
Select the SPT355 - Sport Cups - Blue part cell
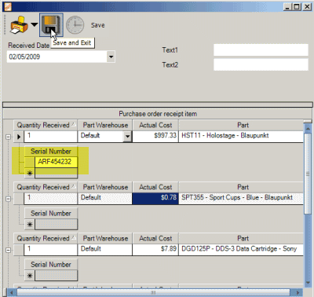click(x=241, y=199)
